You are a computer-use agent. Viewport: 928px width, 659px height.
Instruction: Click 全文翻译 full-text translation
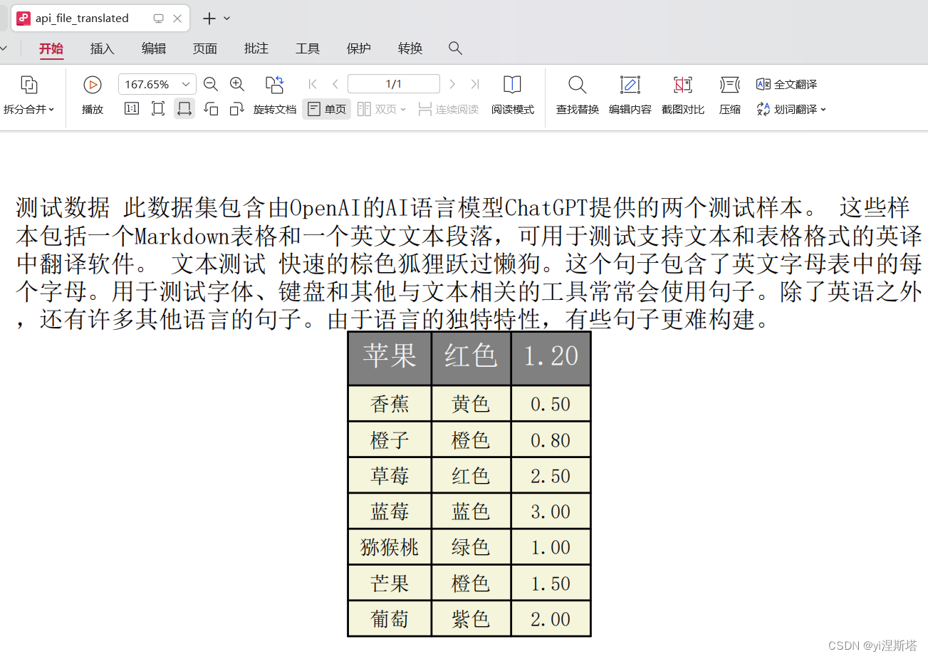tap(787, 84)
